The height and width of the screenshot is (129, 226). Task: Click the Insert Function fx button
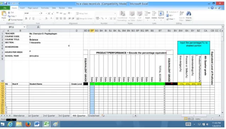coord(38,27)
